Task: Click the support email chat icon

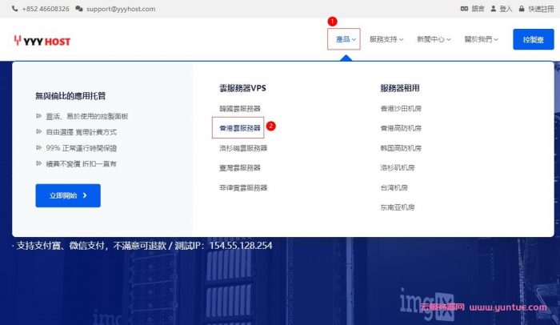Action: pos(78,9)
